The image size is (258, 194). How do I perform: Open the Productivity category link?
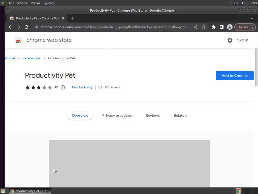[x=82, y=87]
